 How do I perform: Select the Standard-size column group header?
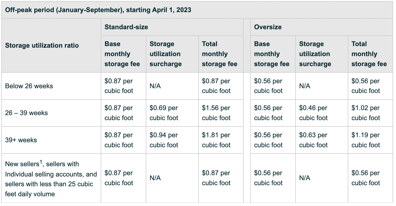coord(126,27)
